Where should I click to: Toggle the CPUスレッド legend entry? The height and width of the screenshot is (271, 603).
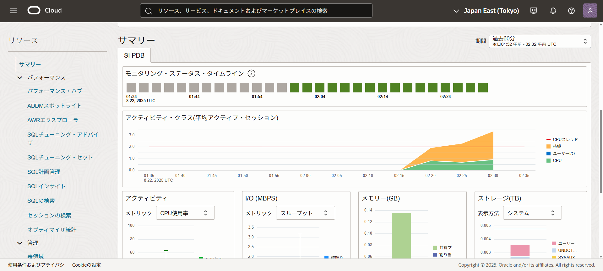(x=562, y=139)
